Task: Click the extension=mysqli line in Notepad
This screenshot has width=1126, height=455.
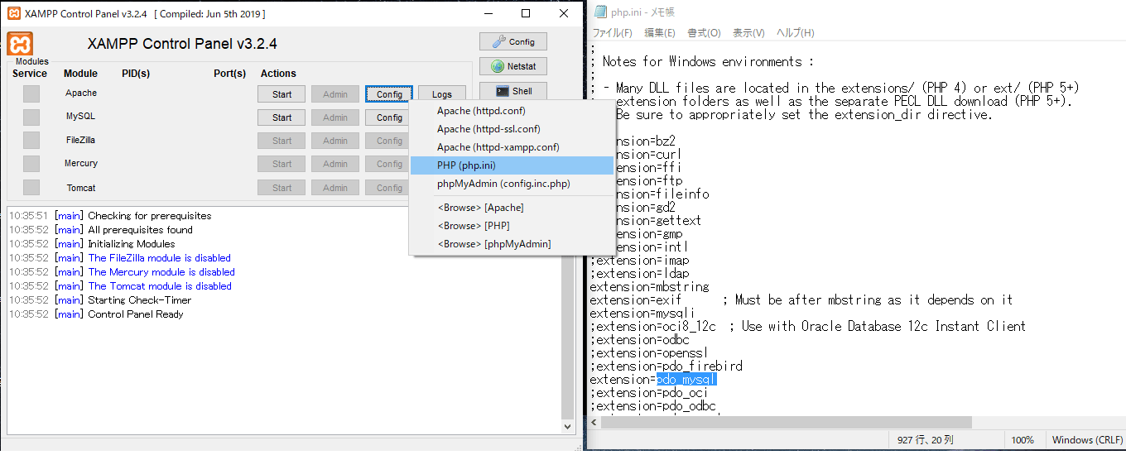Action: pos(642,313)
